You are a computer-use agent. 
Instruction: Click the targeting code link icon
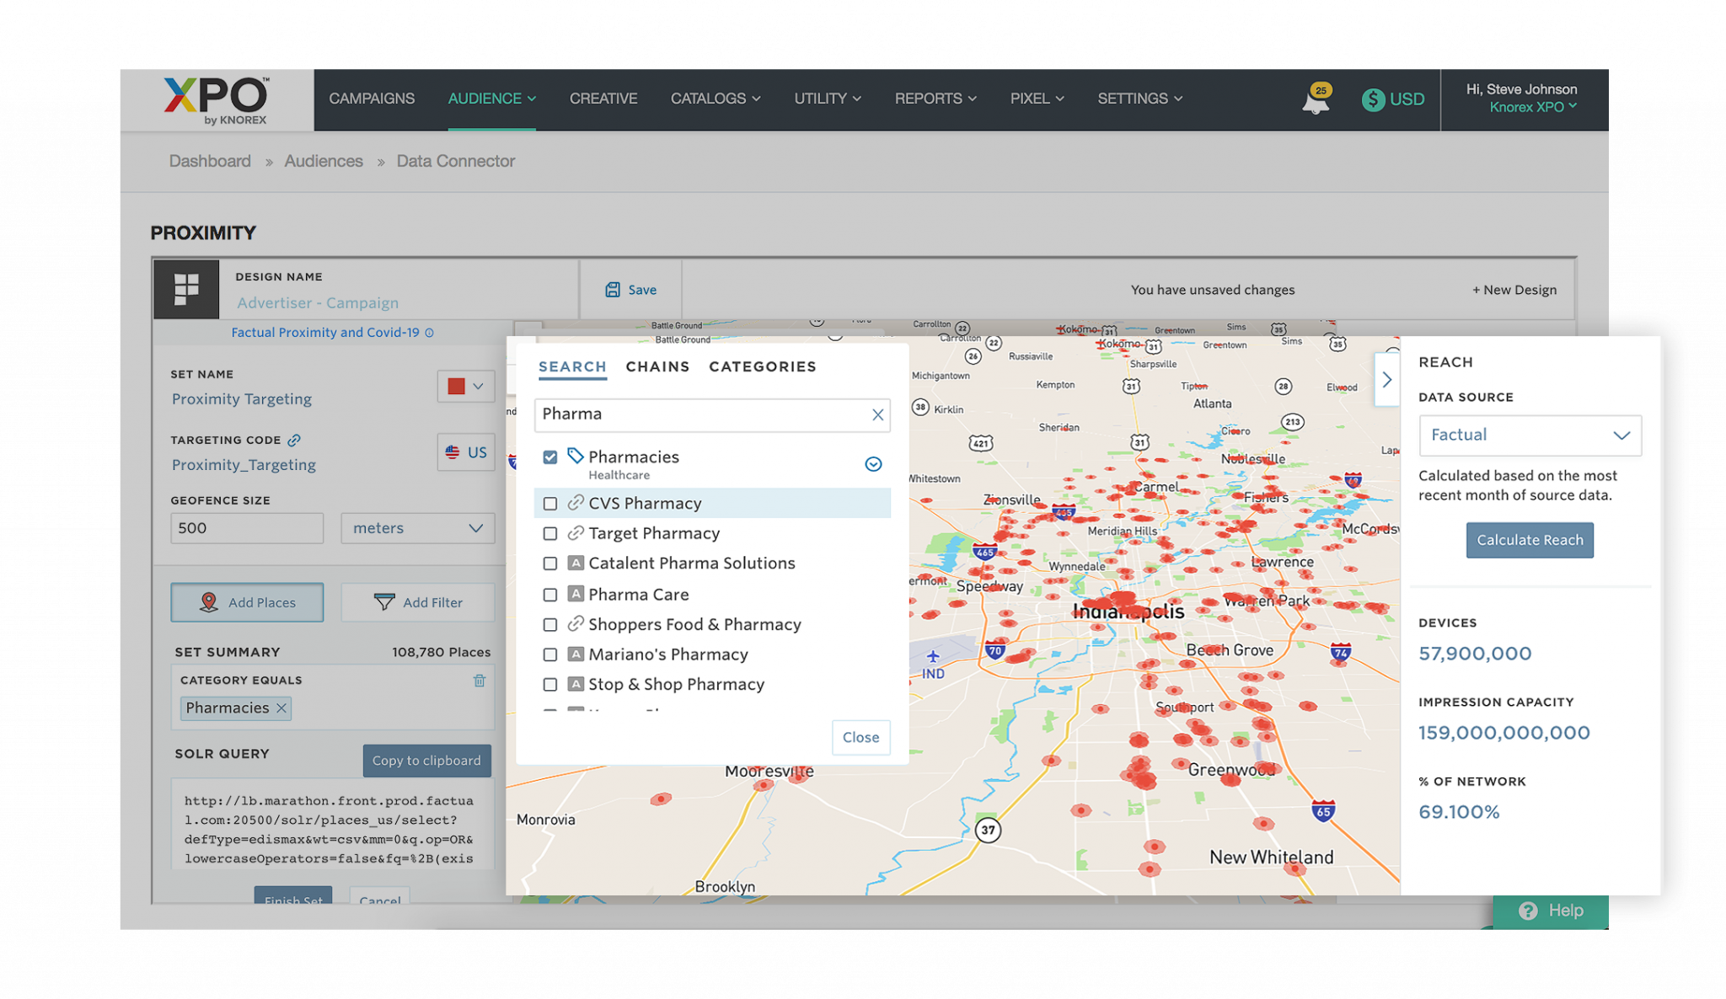click(x=293, y=439)
